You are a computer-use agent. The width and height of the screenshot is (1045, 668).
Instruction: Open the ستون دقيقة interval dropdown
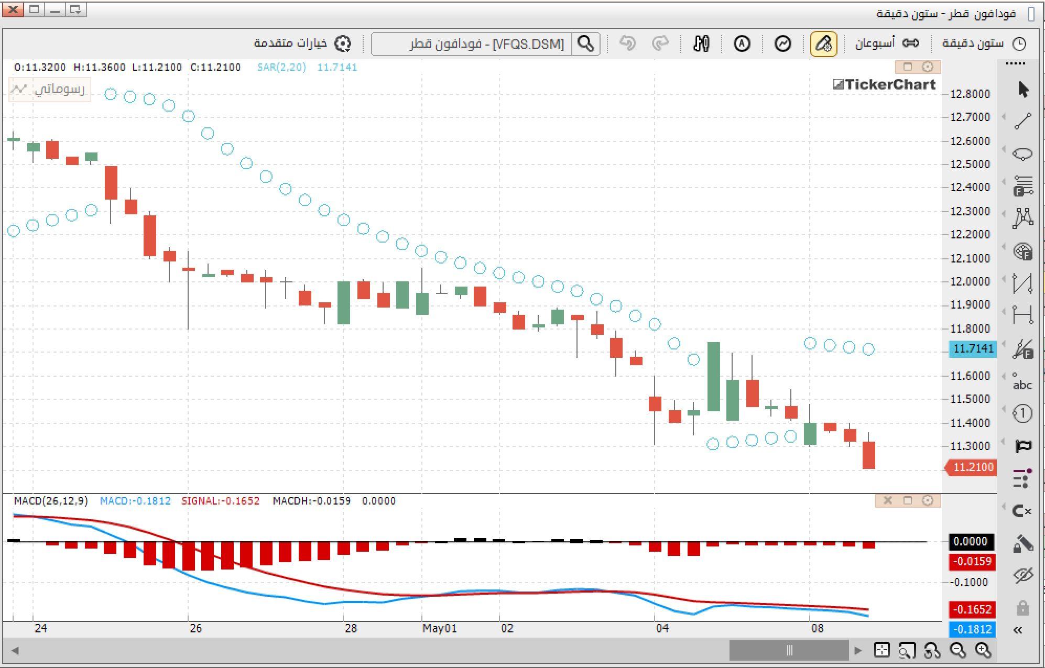point(984,43)
